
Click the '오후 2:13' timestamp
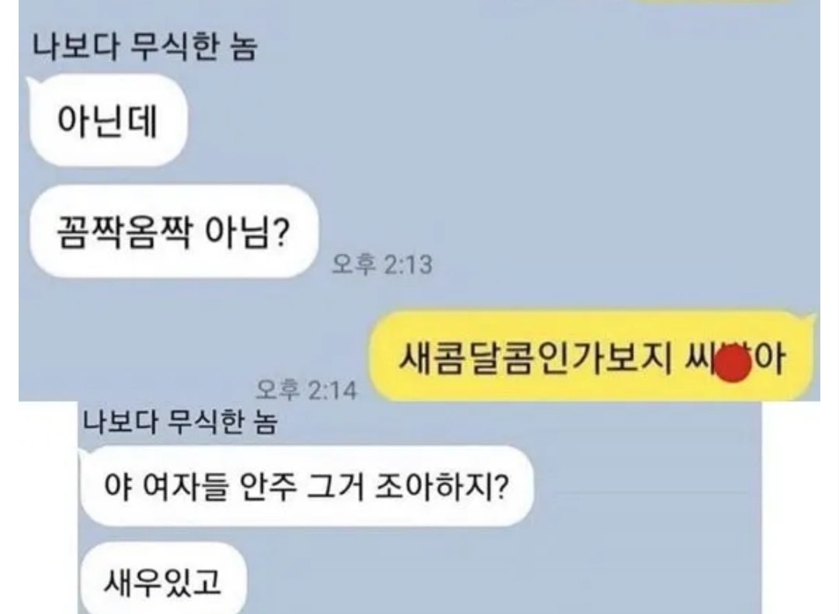click(x=381, y=264)
